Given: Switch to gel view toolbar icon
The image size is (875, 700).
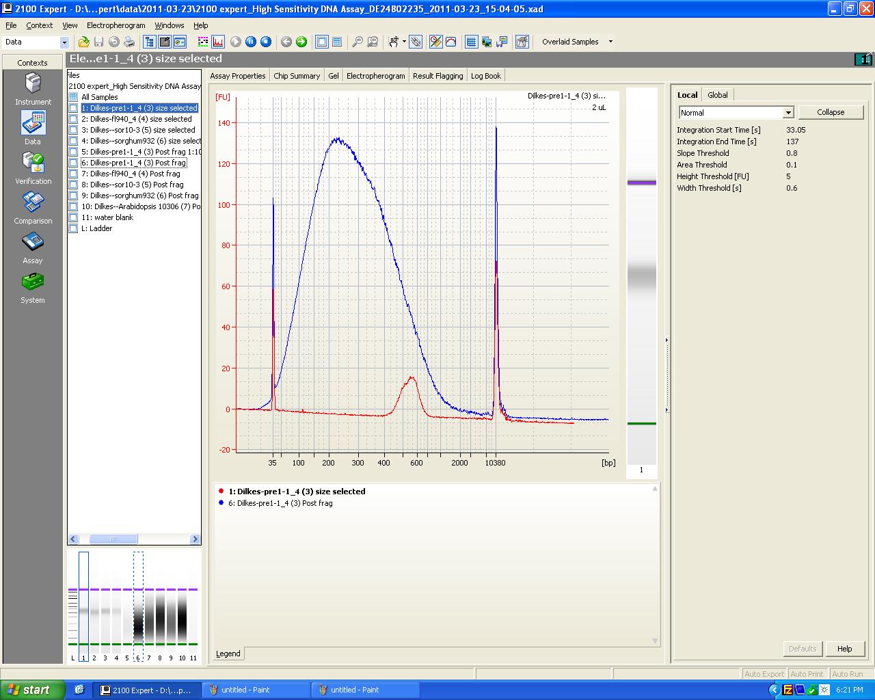Looking at the screenshot, I should (x=203, y=42).
